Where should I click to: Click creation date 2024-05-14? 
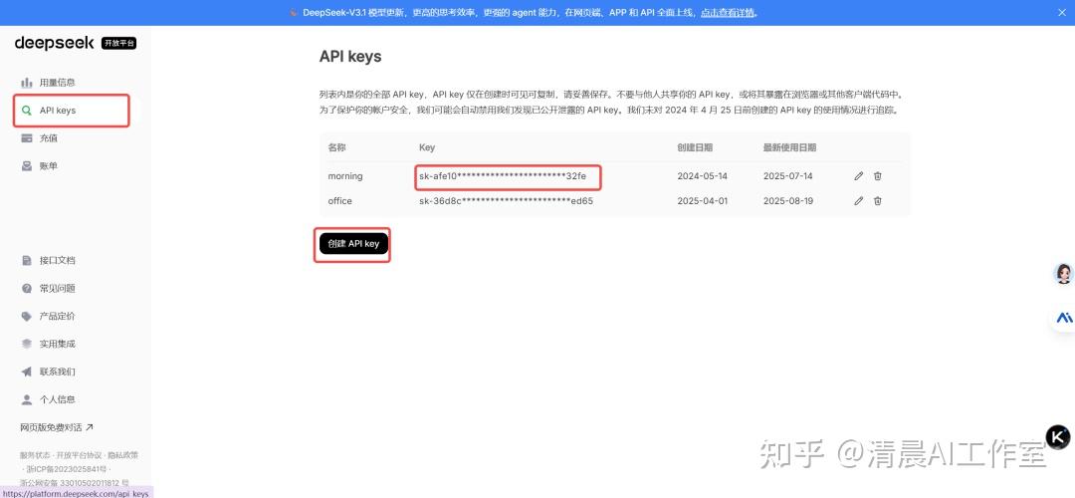coord(702,176)
